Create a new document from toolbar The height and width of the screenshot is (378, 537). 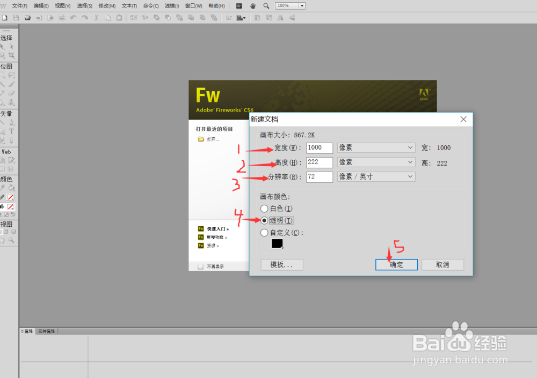4,18
